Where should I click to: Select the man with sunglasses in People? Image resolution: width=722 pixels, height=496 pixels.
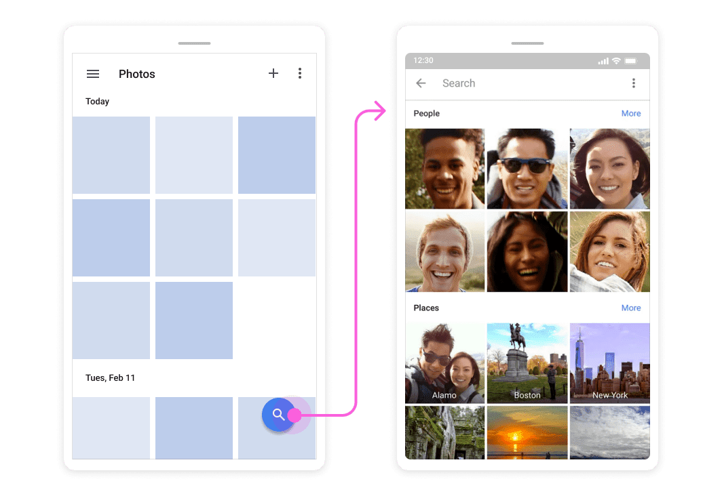[527, 169]
